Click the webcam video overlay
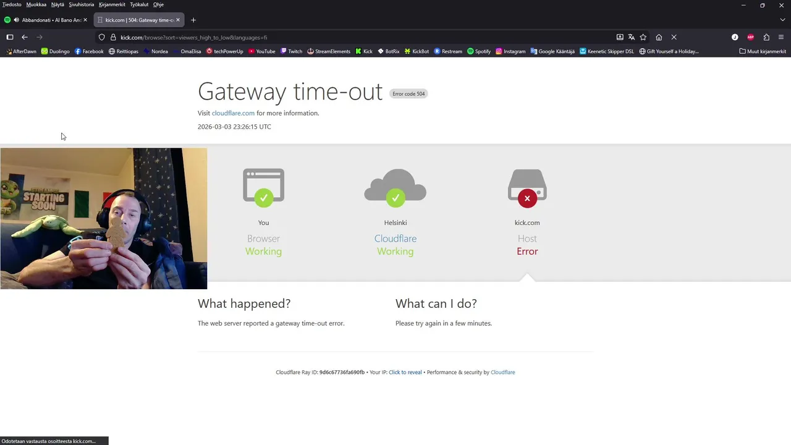The image size is (791, 445). click(104, 218)
